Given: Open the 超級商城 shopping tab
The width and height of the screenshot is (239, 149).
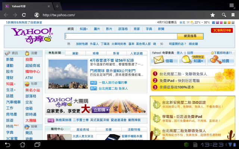Looking at the screenshot, I should point(83,130).
